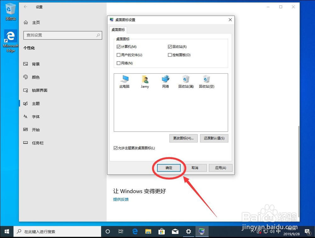315x238 pixels.
Task: Open 颜色 settings page
Action: pyautogui.click(x=36, y=77)
